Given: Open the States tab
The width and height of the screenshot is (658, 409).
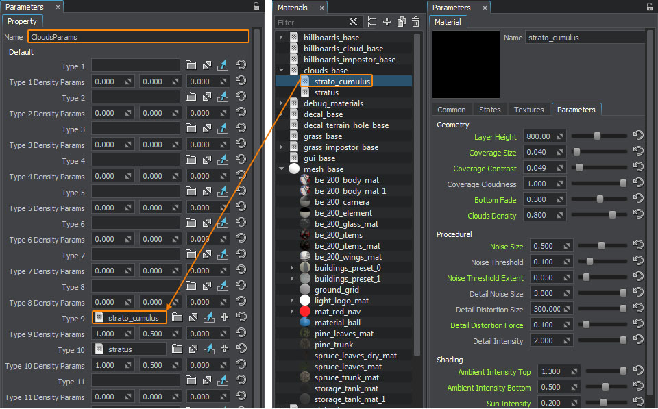Looking at the screenshot, I should tap(489, 110).
